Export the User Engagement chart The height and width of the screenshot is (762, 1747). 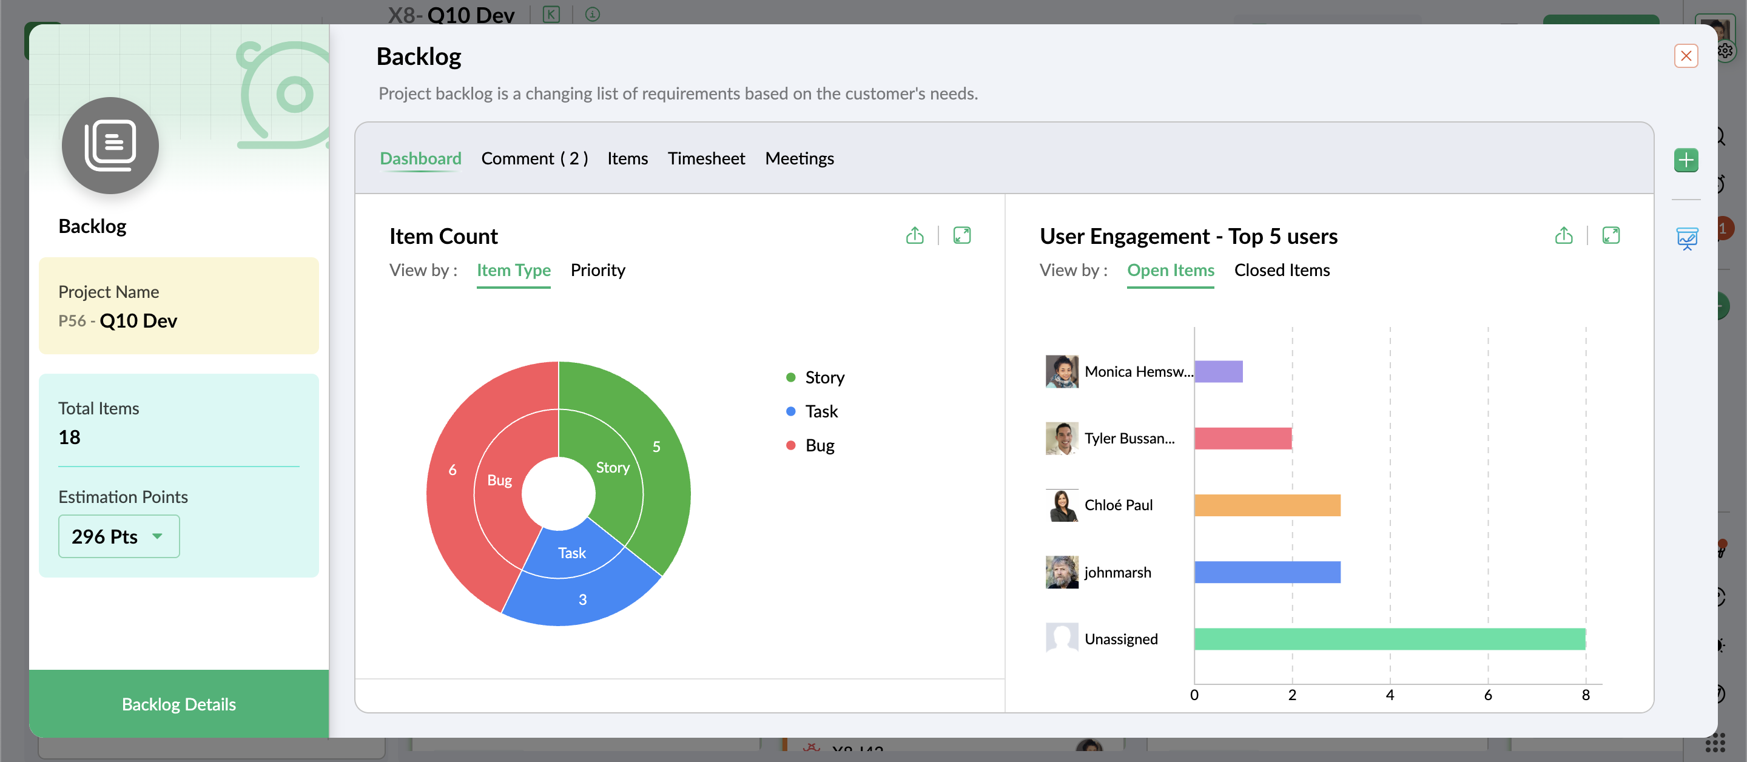(1563, 235)
